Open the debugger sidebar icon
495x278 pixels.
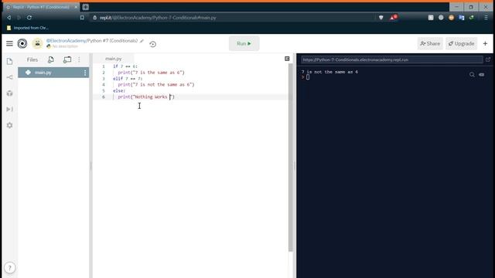9,109
